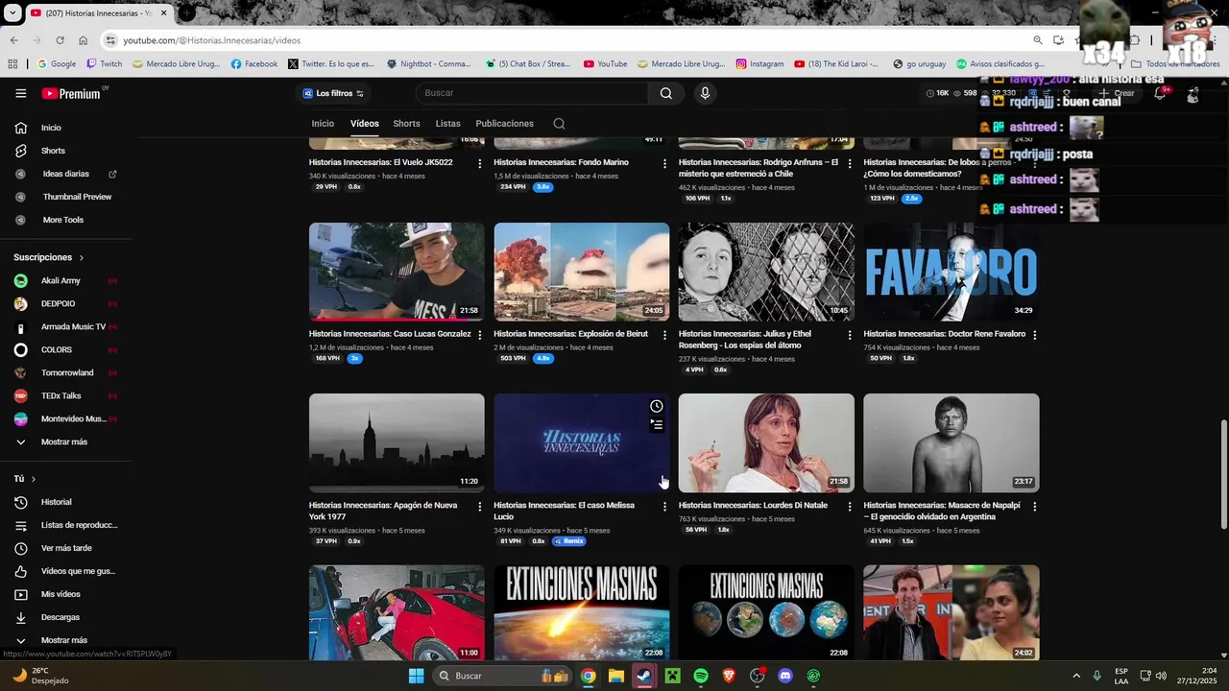Click the Buscar search field
The width and height of the screenshot is (1229, 691).
pyautogui.click(x=533, y=93)
